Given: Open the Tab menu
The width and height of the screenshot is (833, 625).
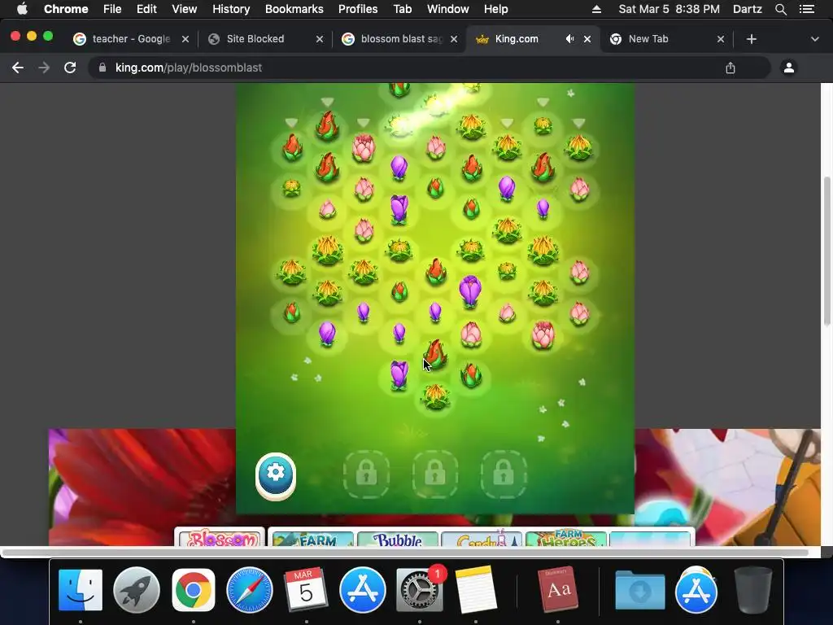Looking at the screenshot, I should click(x=402, y=9).
